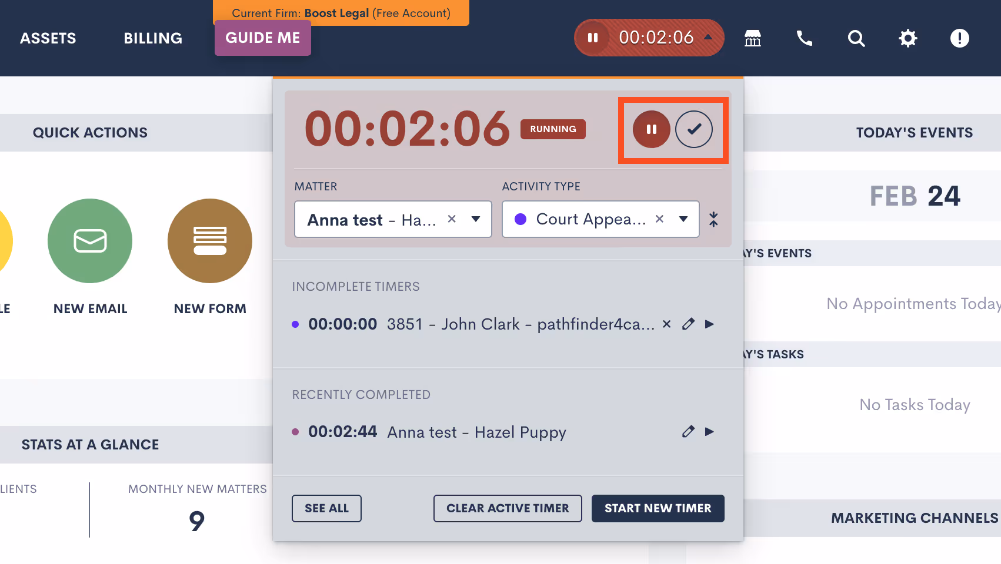The width and height of the screenshot is (1001, 564).
Task: Click the NEW EMAIL quick action icon
Action: [90, 241]
